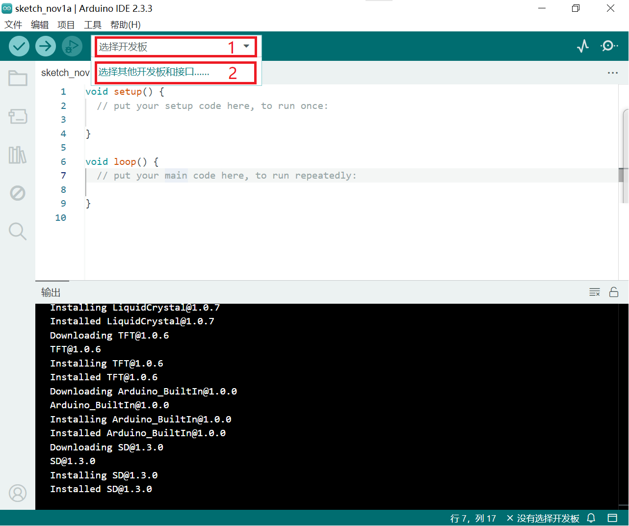Open the Debug sidebar panel
The width and height of the screenshot is (629, 526).
[18, 193]
